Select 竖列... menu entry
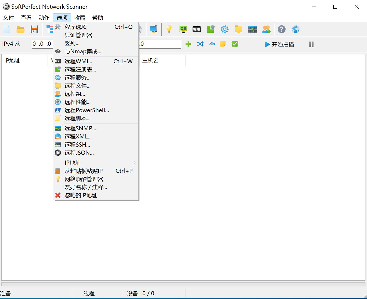The image size is (367, 299). [96, 43]
